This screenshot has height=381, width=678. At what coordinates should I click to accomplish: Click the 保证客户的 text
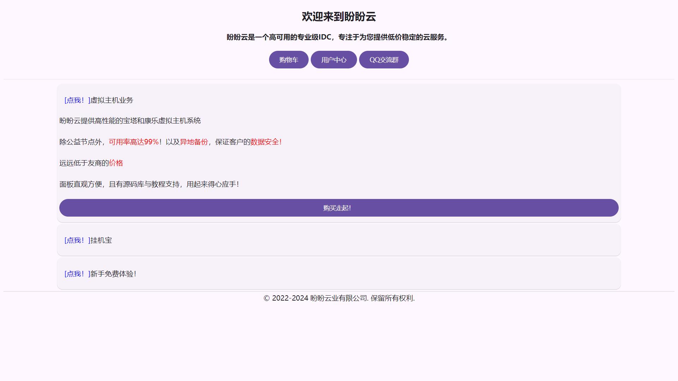click(232, 142)
